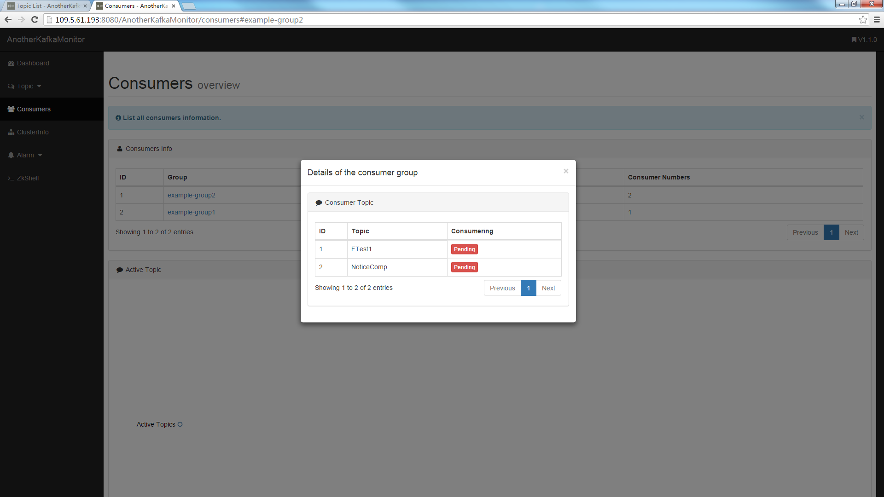Viewport: 884px width, 497px height.
Task: Bookmark page with the star icon
Action: (x=863, y=20)
